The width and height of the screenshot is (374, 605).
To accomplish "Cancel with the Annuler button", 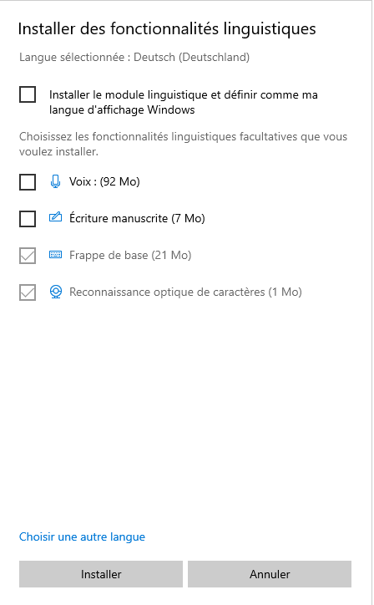I will pos(270,574).
